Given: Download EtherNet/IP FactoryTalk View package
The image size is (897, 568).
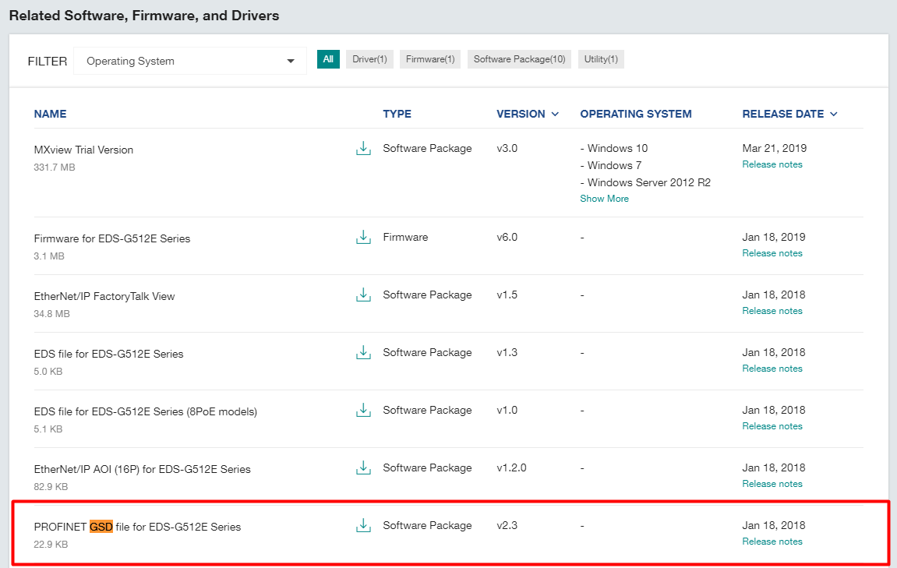Looking at the screenshot, I should pos(363,295).
